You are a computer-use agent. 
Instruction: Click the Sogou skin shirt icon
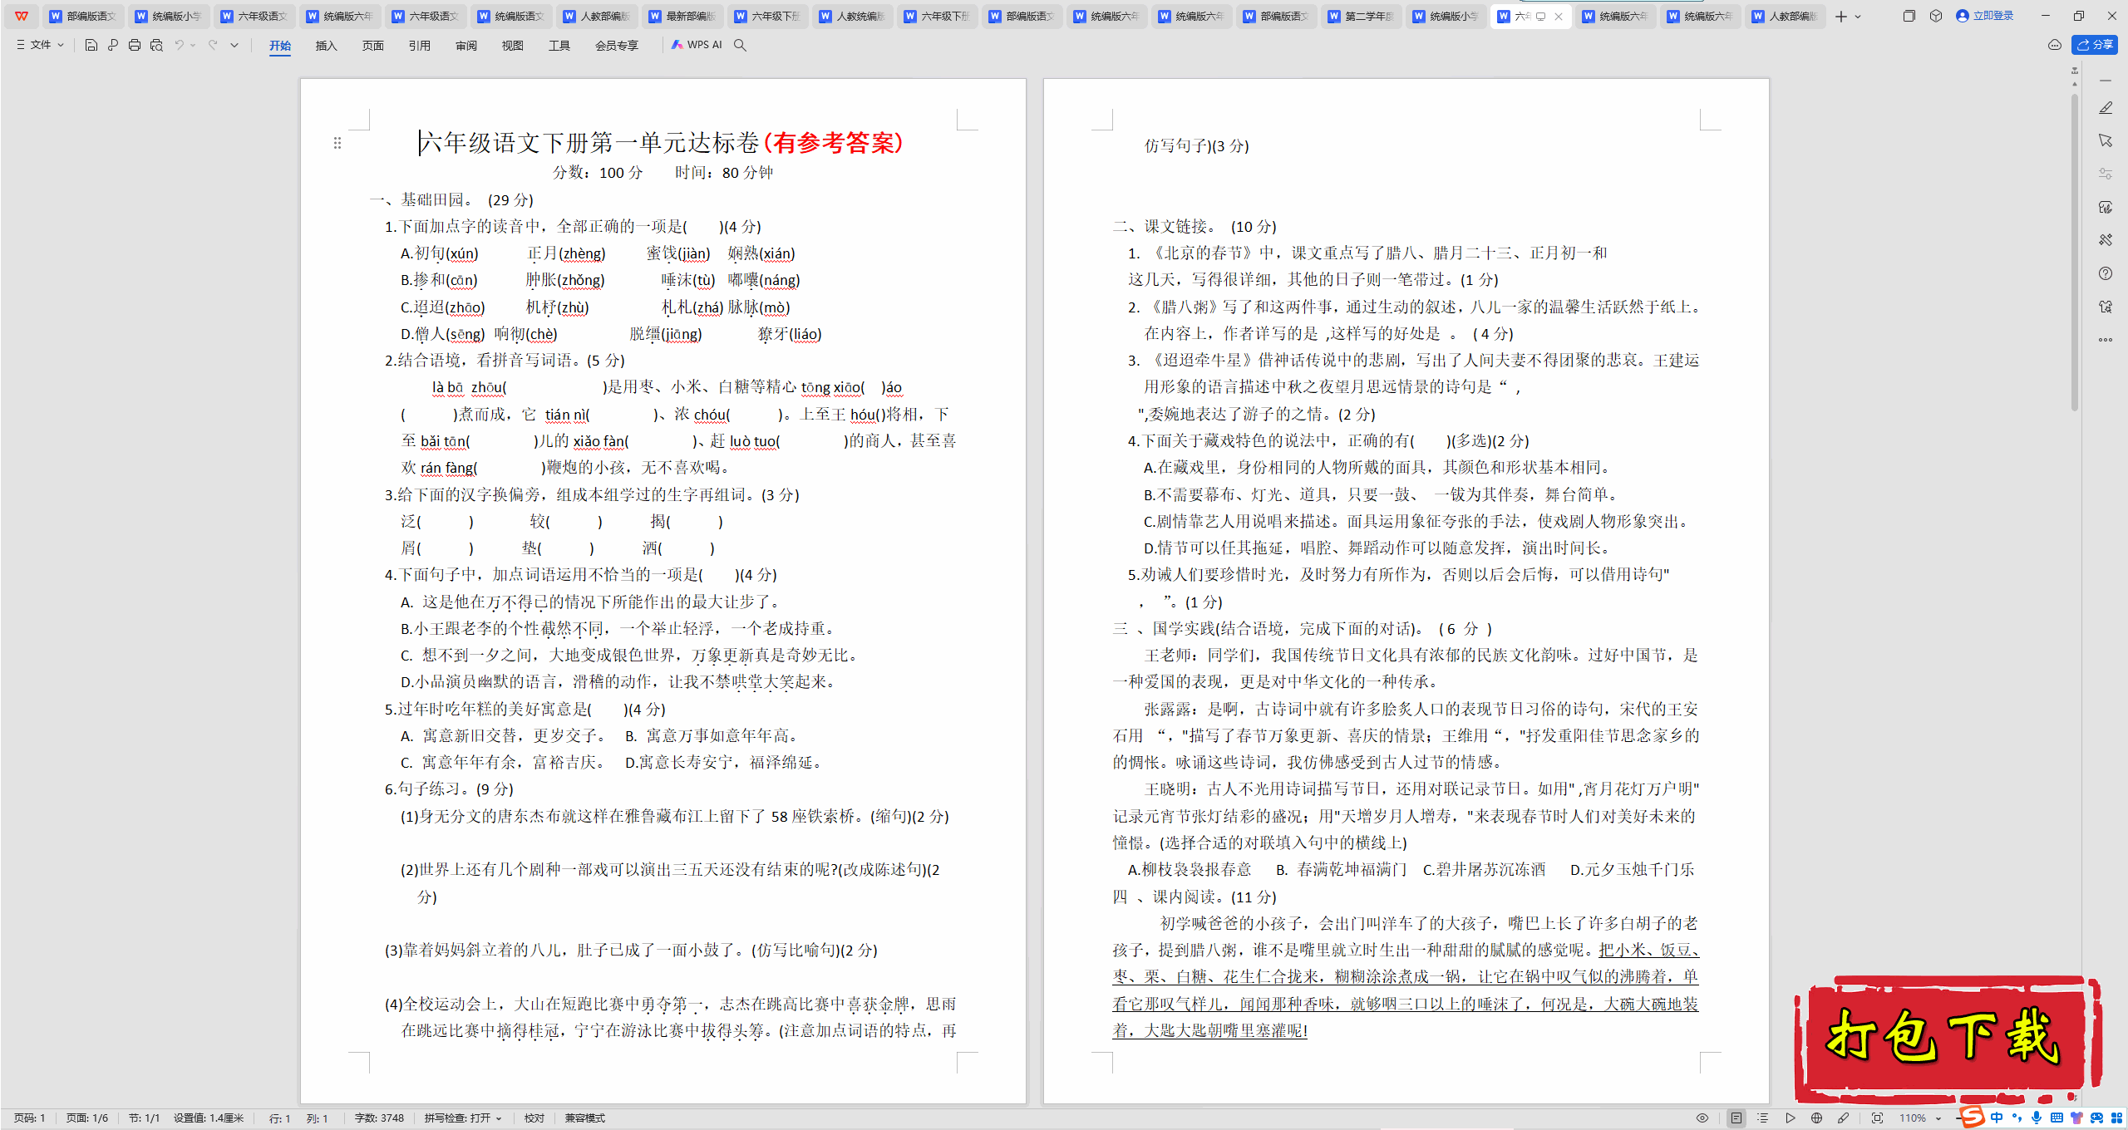2076,1118
